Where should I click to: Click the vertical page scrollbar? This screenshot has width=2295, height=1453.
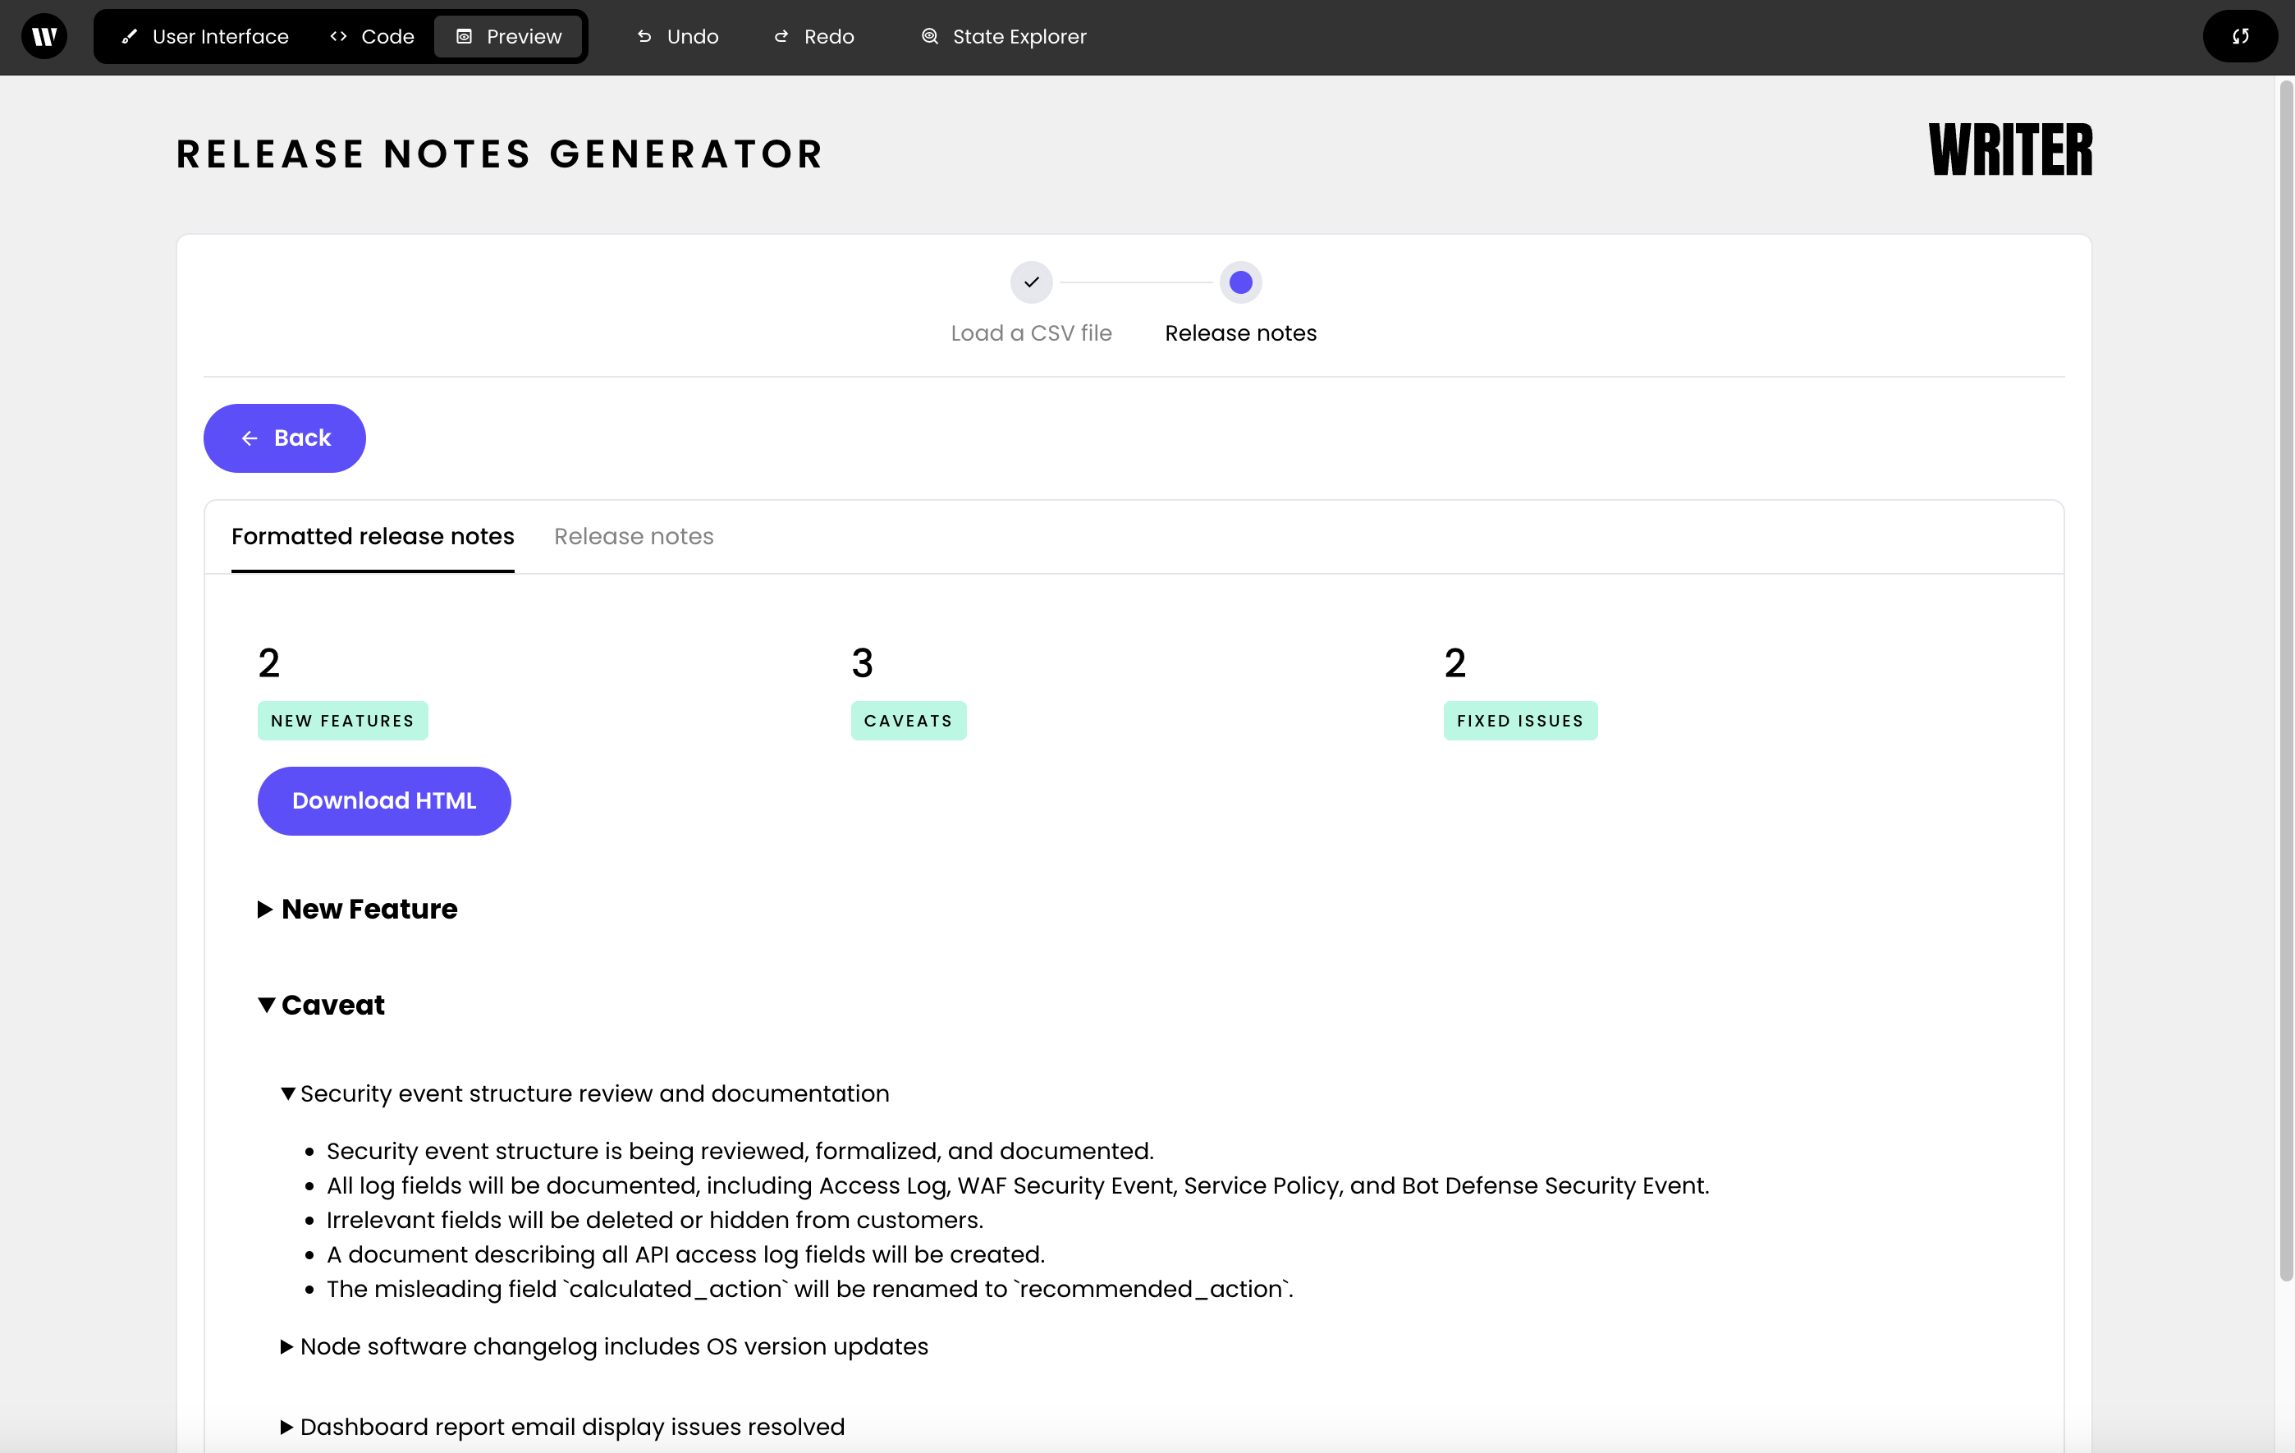tap(2285, 667)
